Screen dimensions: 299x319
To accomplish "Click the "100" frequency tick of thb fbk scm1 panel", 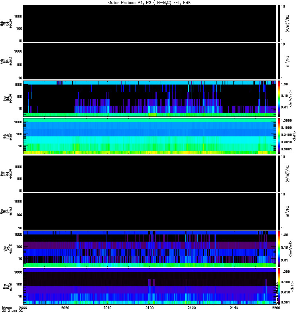I will [19, 134].
